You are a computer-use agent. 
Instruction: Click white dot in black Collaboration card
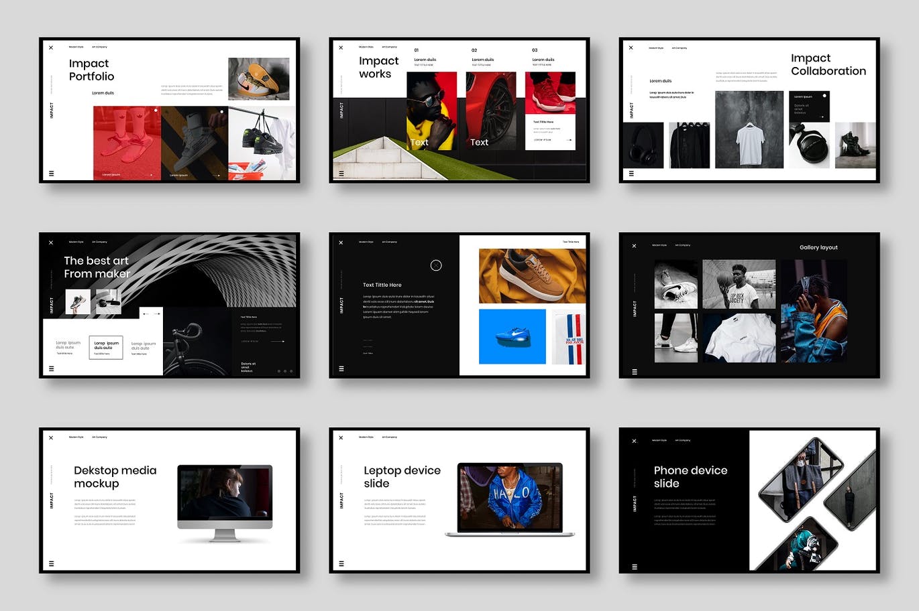pyautogui.click(x=824, y=96)
